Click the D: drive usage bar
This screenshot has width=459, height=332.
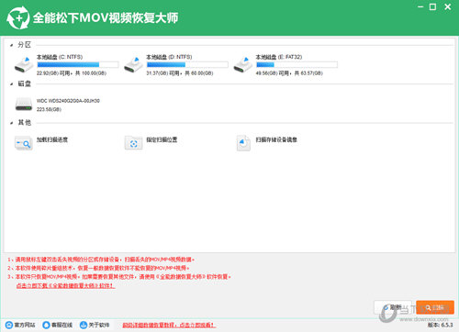click(x=187, y=64)
